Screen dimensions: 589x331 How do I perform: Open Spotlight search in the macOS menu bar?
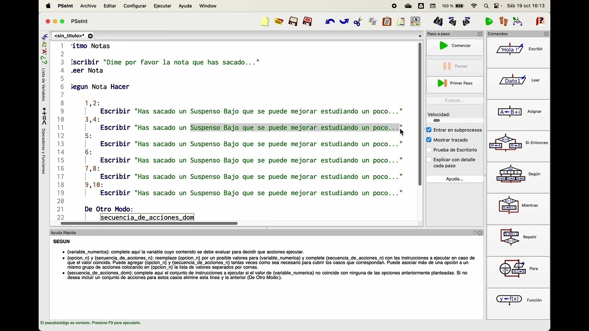click(x=486, y=6)
